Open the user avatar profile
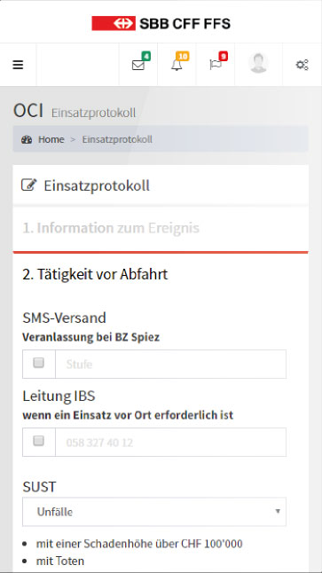This screenshot has height=573, width=322. [258, 63]
